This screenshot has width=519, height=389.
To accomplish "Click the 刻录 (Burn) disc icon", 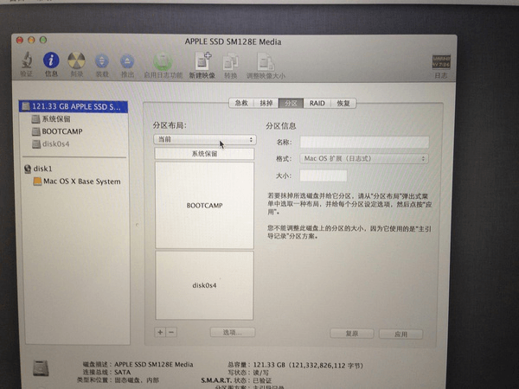I will (76, 61).
